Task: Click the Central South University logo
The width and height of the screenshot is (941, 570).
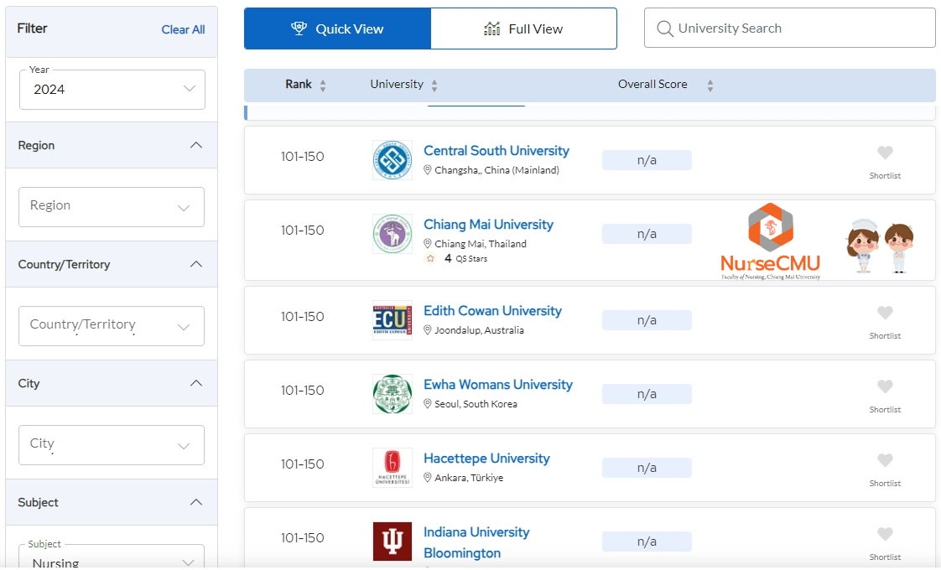Action: pos(392,160)
